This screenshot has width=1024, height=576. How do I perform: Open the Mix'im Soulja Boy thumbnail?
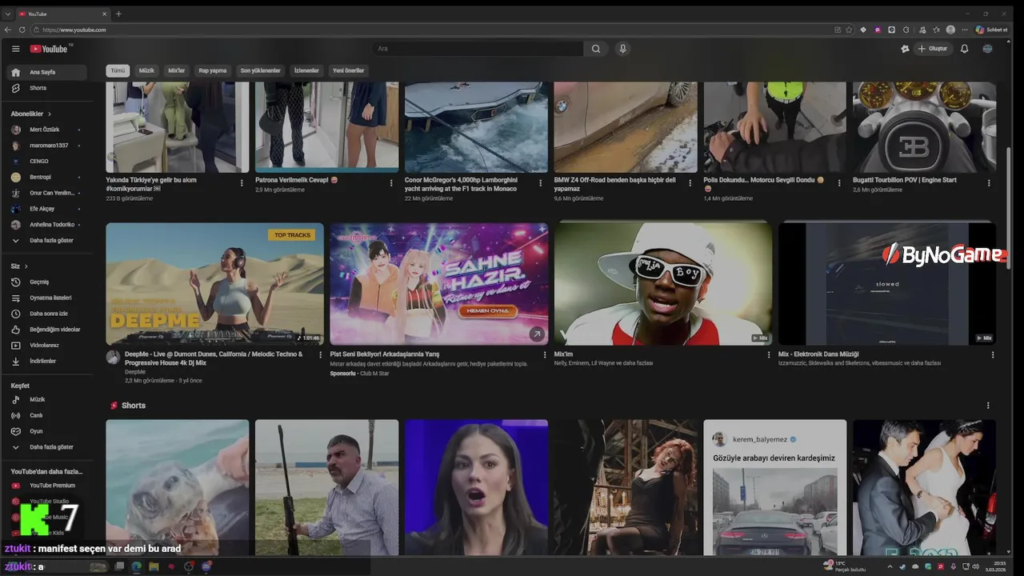pyautogui.click(x=663, y=284)
